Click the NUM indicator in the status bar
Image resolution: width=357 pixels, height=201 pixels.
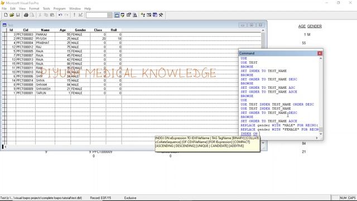pos(343,198)
